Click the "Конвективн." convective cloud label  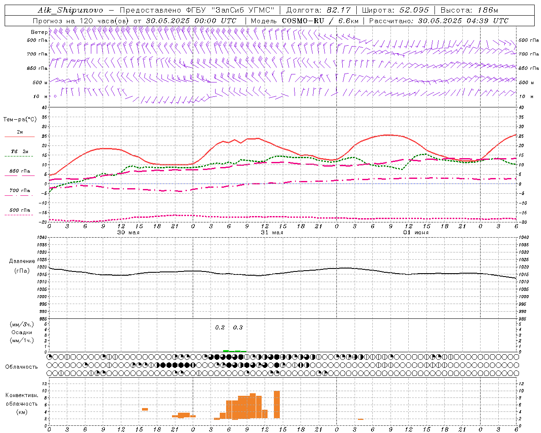pyautogui.click(x=22, y=395)
